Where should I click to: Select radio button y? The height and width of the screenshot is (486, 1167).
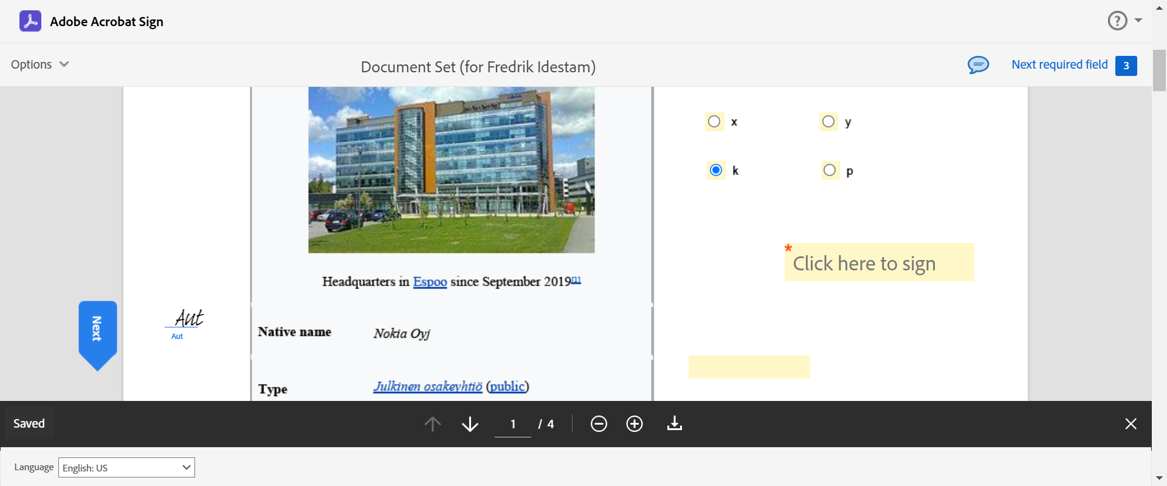(x=828, y=122)
